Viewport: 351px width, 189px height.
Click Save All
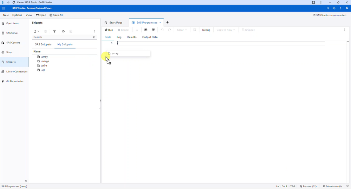click(56, 15)
